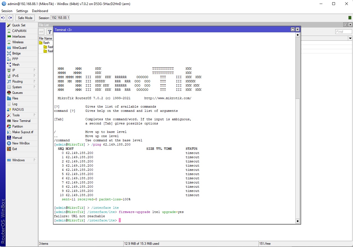Open the CAPsMAN sidebar entry
The image size is (353, 247).
click(x=22, y=31)
